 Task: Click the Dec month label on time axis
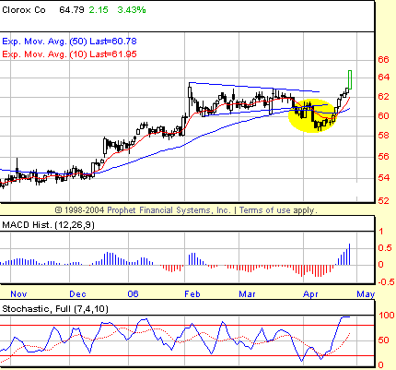click(x=77, y=294)
